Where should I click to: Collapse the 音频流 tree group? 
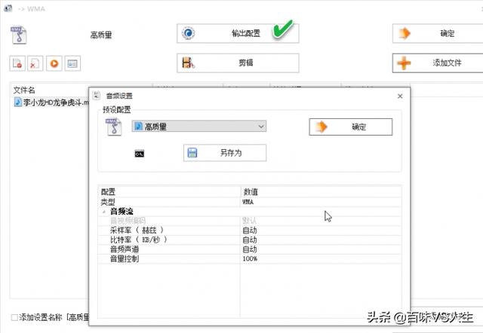coord(104,212)
